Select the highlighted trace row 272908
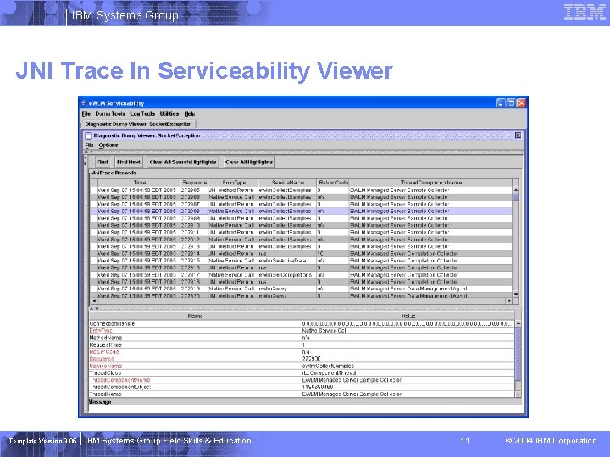Screen dimensions: 610x457 [302, 211]
